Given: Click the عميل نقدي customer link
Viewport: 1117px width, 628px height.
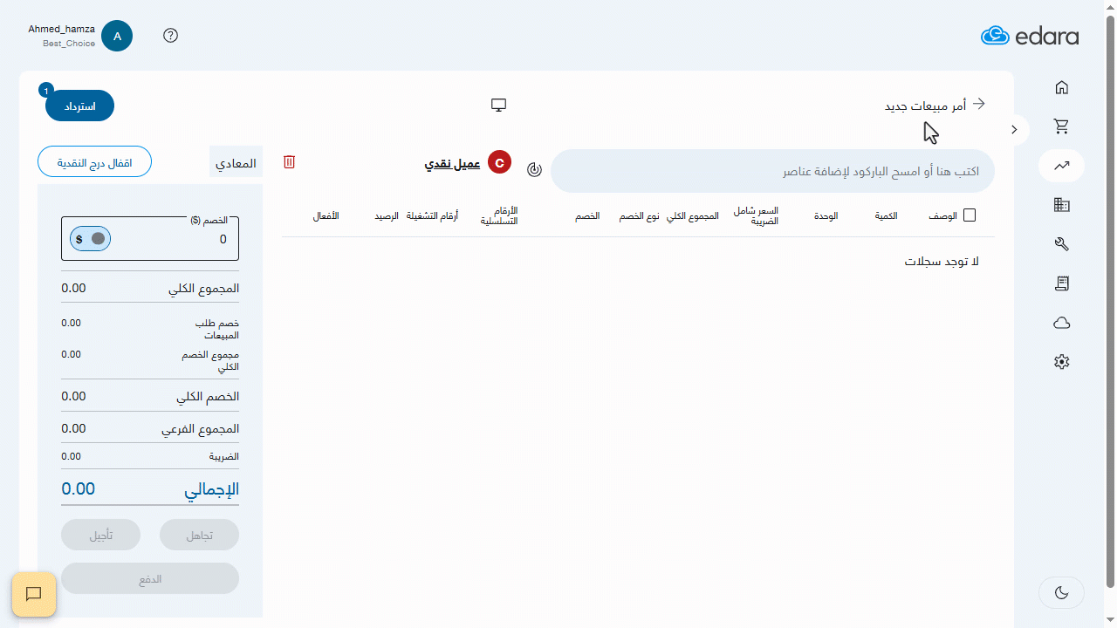Looking at the screenshot, I should (x=452, y=163).
